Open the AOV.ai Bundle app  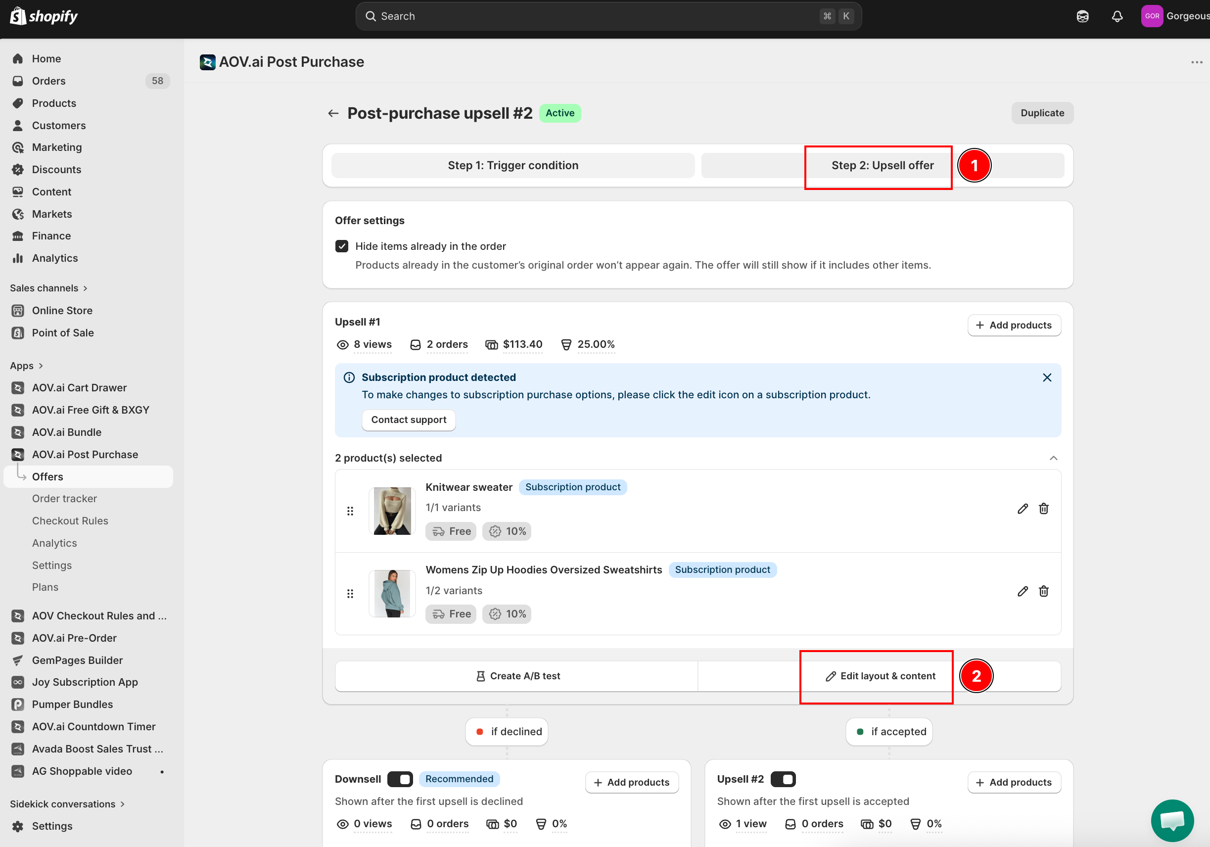click(x=88, y=432)
